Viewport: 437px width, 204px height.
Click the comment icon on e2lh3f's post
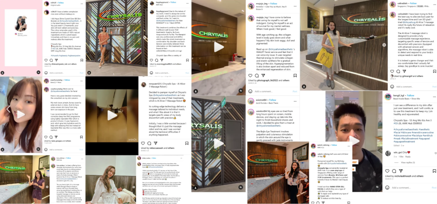(51, 60)
